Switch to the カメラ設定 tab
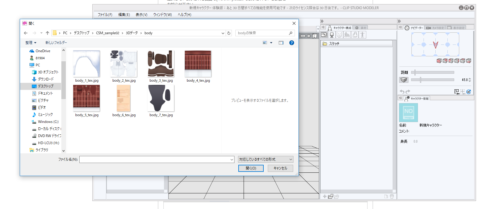The height and width of the screenshot is (209, 484). pyautogui.click(x=435, y=28)
